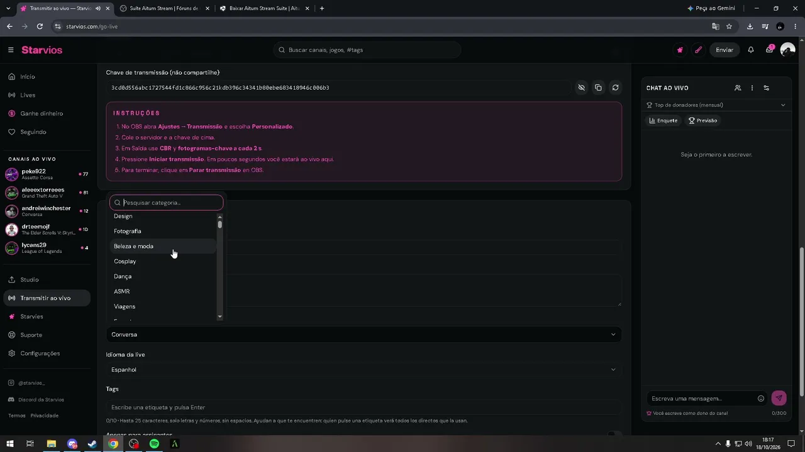Open Configurações in the sidebar
Image resolution: width=805 pixels, height=452 pixels.
[47, 353]
